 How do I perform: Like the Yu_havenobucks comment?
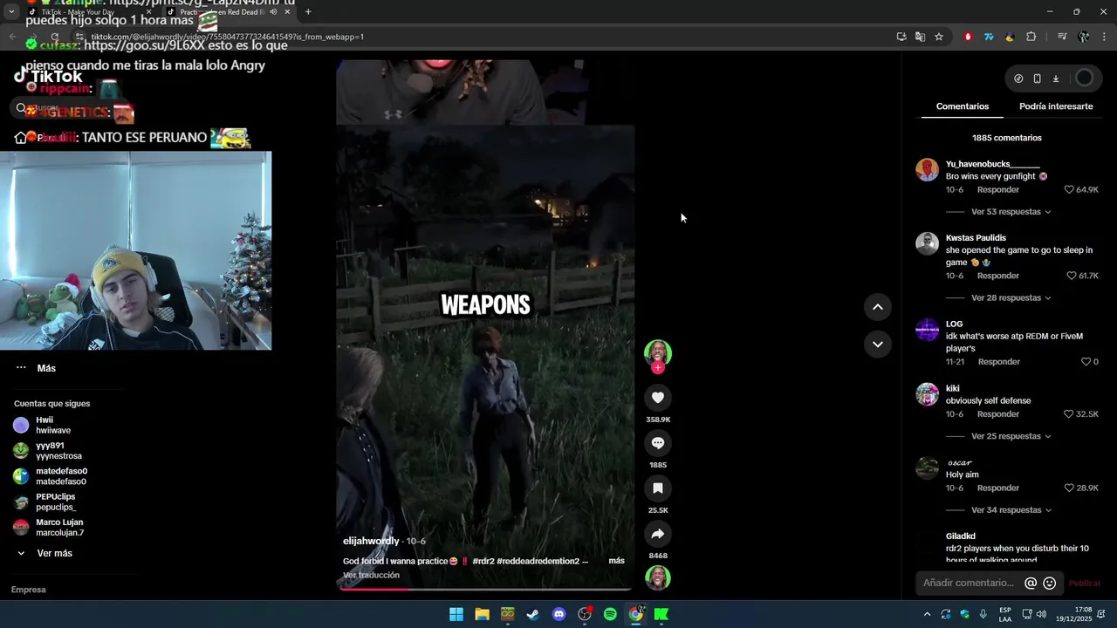pos(1069,189)
